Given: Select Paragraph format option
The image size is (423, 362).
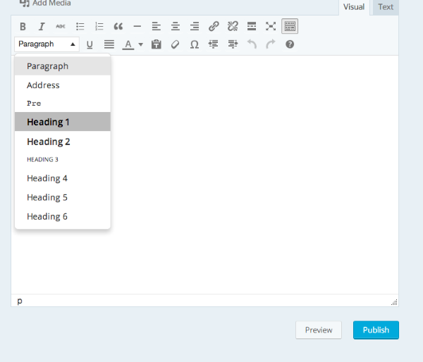Looking at the screenshot, I should click(63, 66).
